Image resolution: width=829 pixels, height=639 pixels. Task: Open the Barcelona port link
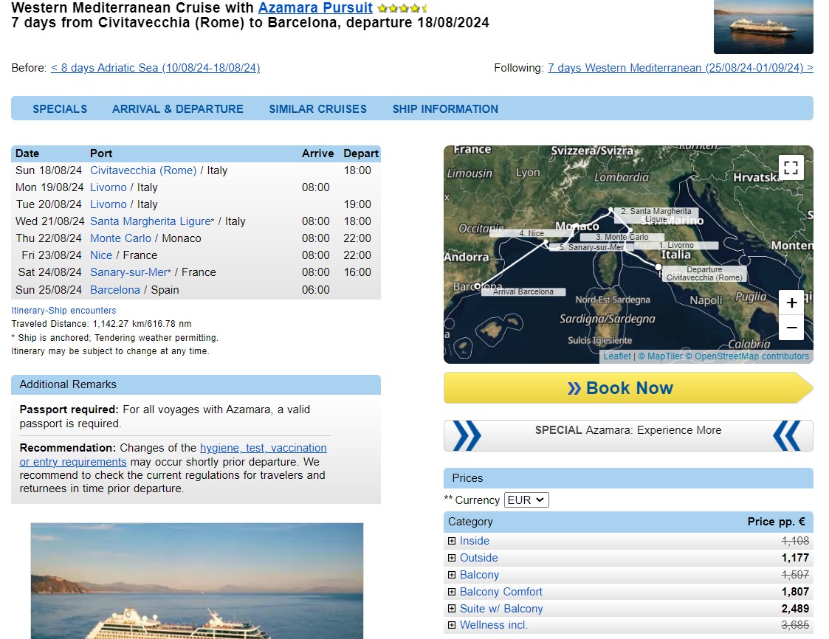pyautogui.click(x=114, y=290)
